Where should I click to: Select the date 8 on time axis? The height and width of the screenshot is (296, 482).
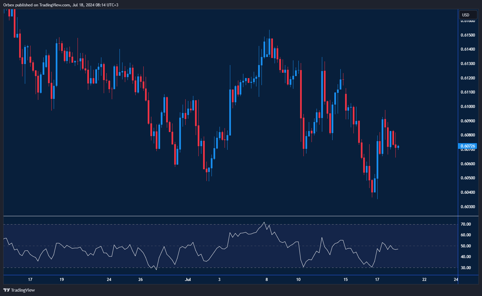click(x=267, y=279)
